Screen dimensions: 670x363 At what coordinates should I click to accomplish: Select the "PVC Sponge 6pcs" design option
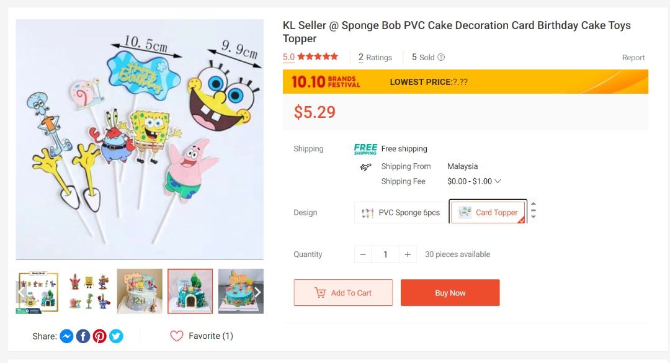(400, 212)
